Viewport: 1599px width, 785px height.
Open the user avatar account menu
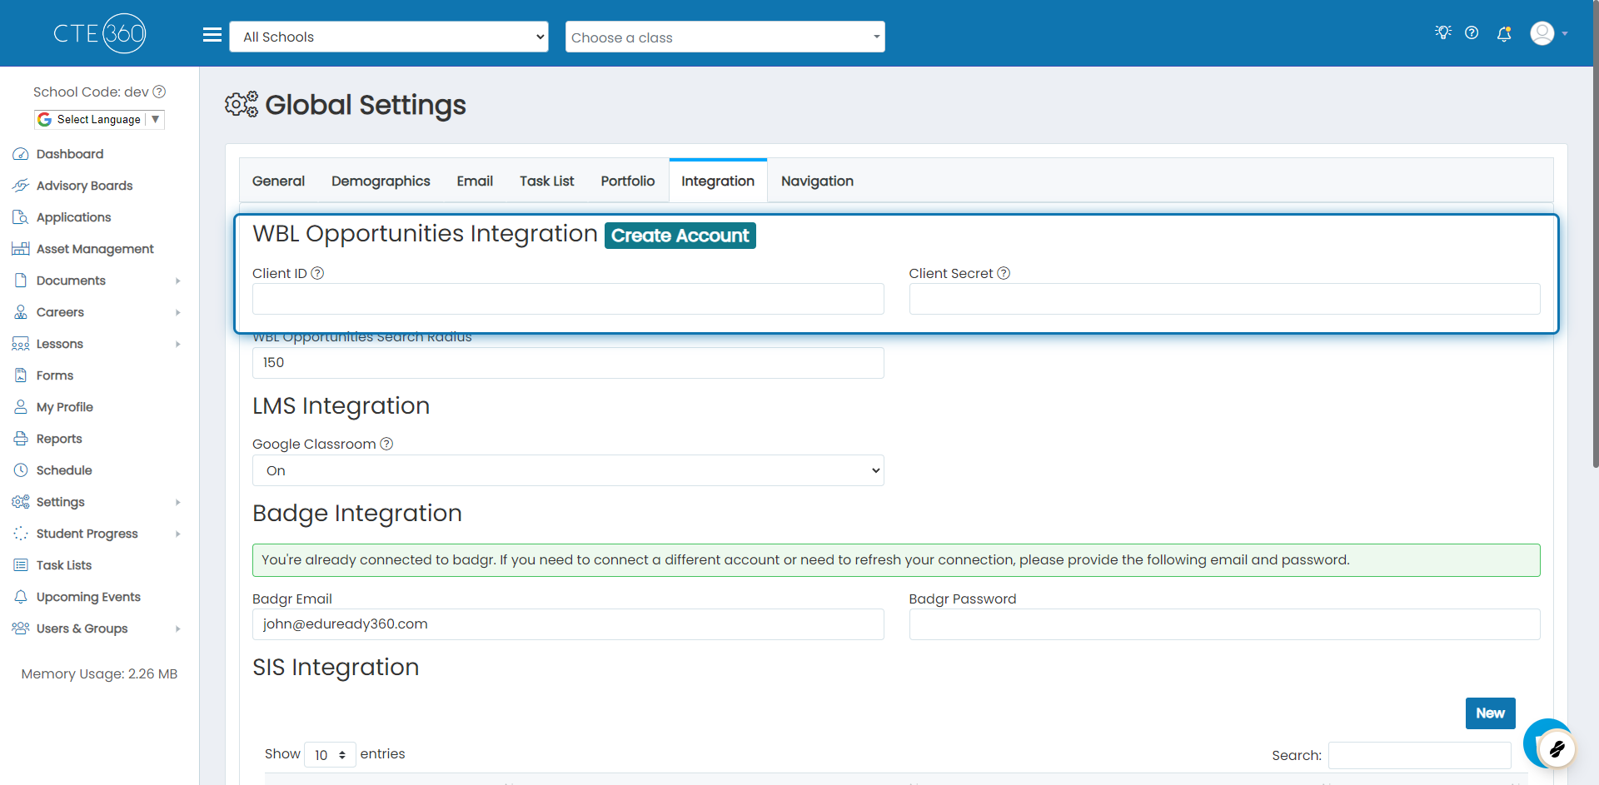click(x=1548, y=33)
